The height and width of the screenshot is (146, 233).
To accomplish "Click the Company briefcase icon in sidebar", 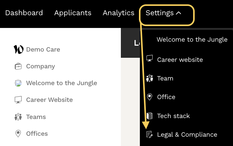I will pos(18,66).
